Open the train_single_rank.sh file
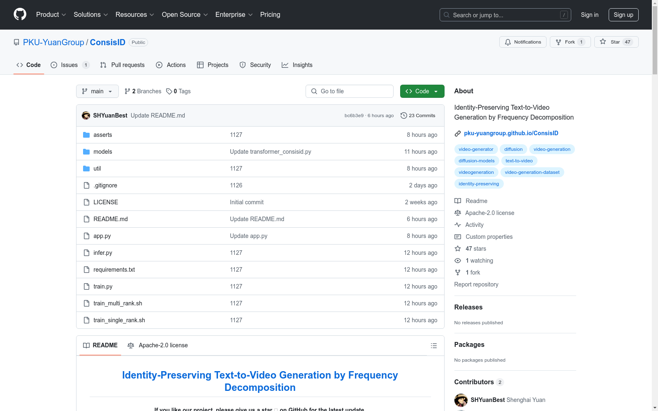This screenshot has height=411, width=658. (x=119, y=320)
